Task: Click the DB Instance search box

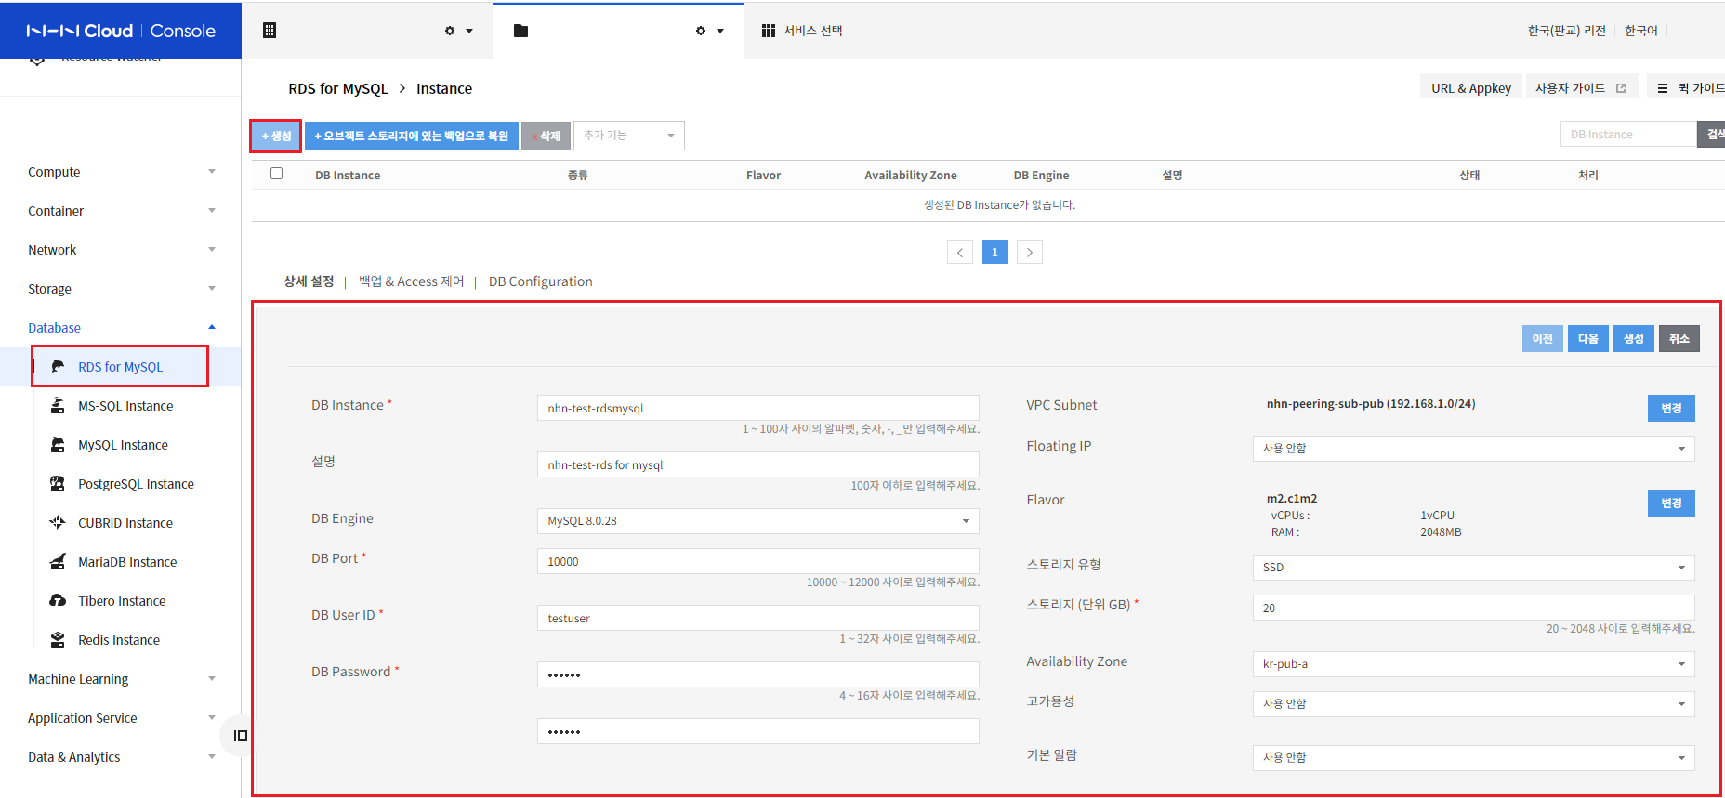Action: click(x=1628, y=135)
